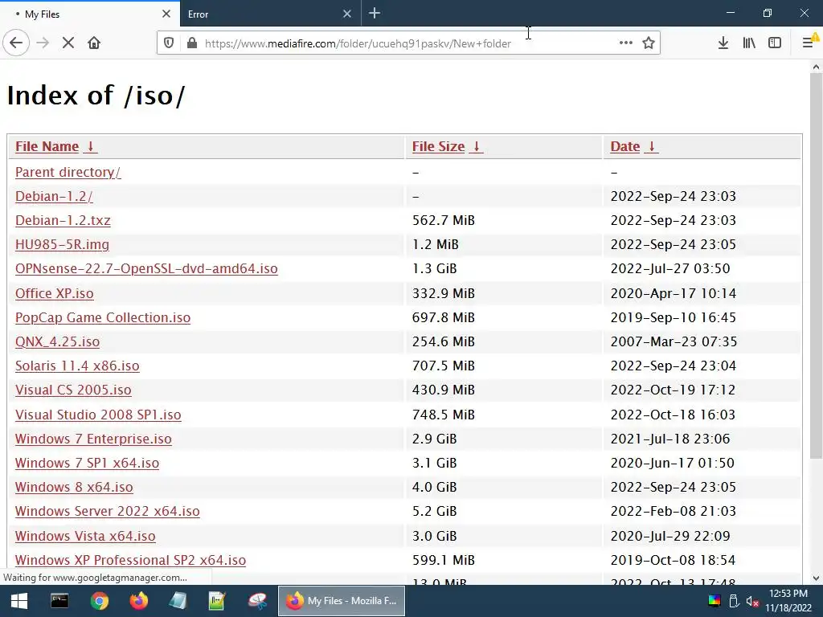Screen dimensions: 823x617
Task: Stop page loading with the X icon
Action: 68,43
